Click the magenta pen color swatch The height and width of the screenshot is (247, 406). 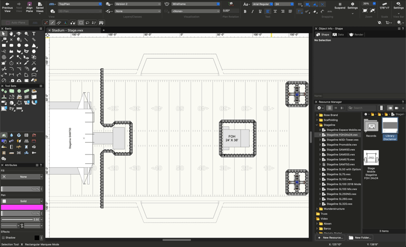tap(22, 207)
